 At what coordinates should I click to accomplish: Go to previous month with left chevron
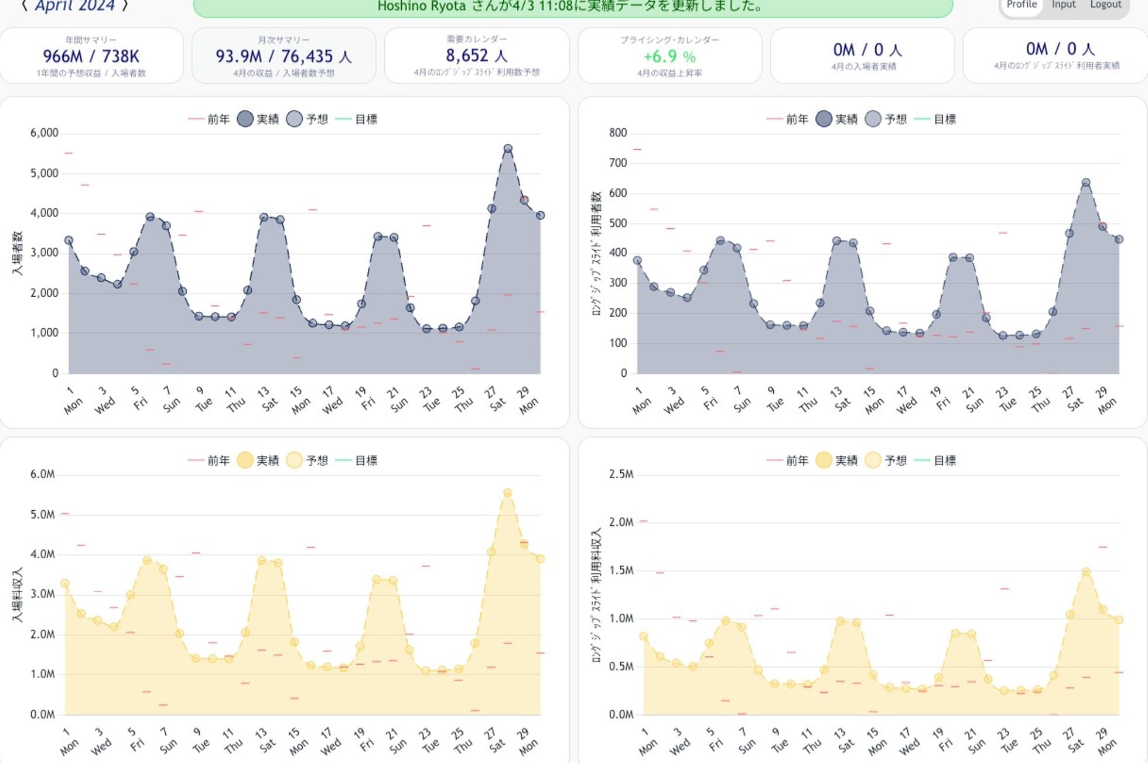pyautogui.click(x=24, y=6)
